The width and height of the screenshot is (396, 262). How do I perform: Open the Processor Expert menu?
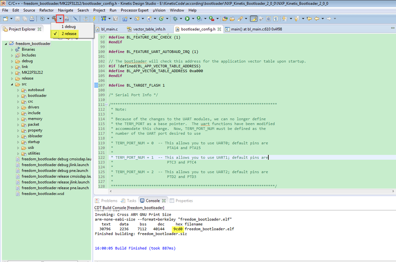point(134,10)
